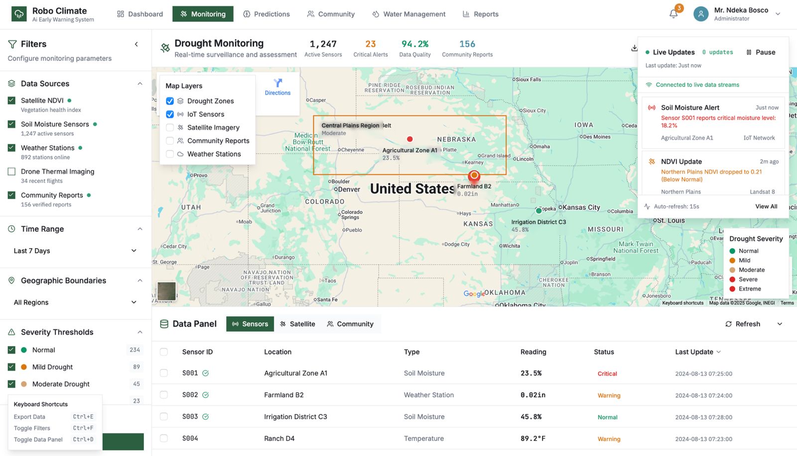
Task: Click Keyboard shortcuts map link
Action: click(x=683, y=303)
